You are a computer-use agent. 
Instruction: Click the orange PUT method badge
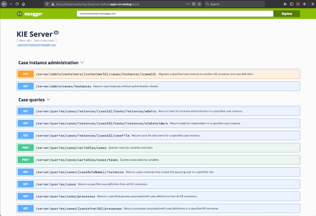click(x=26, y=74)
